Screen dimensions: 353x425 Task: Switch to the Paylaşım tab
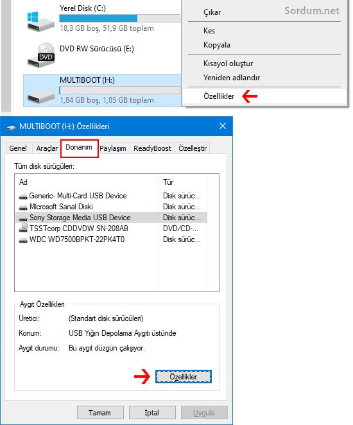113,148
